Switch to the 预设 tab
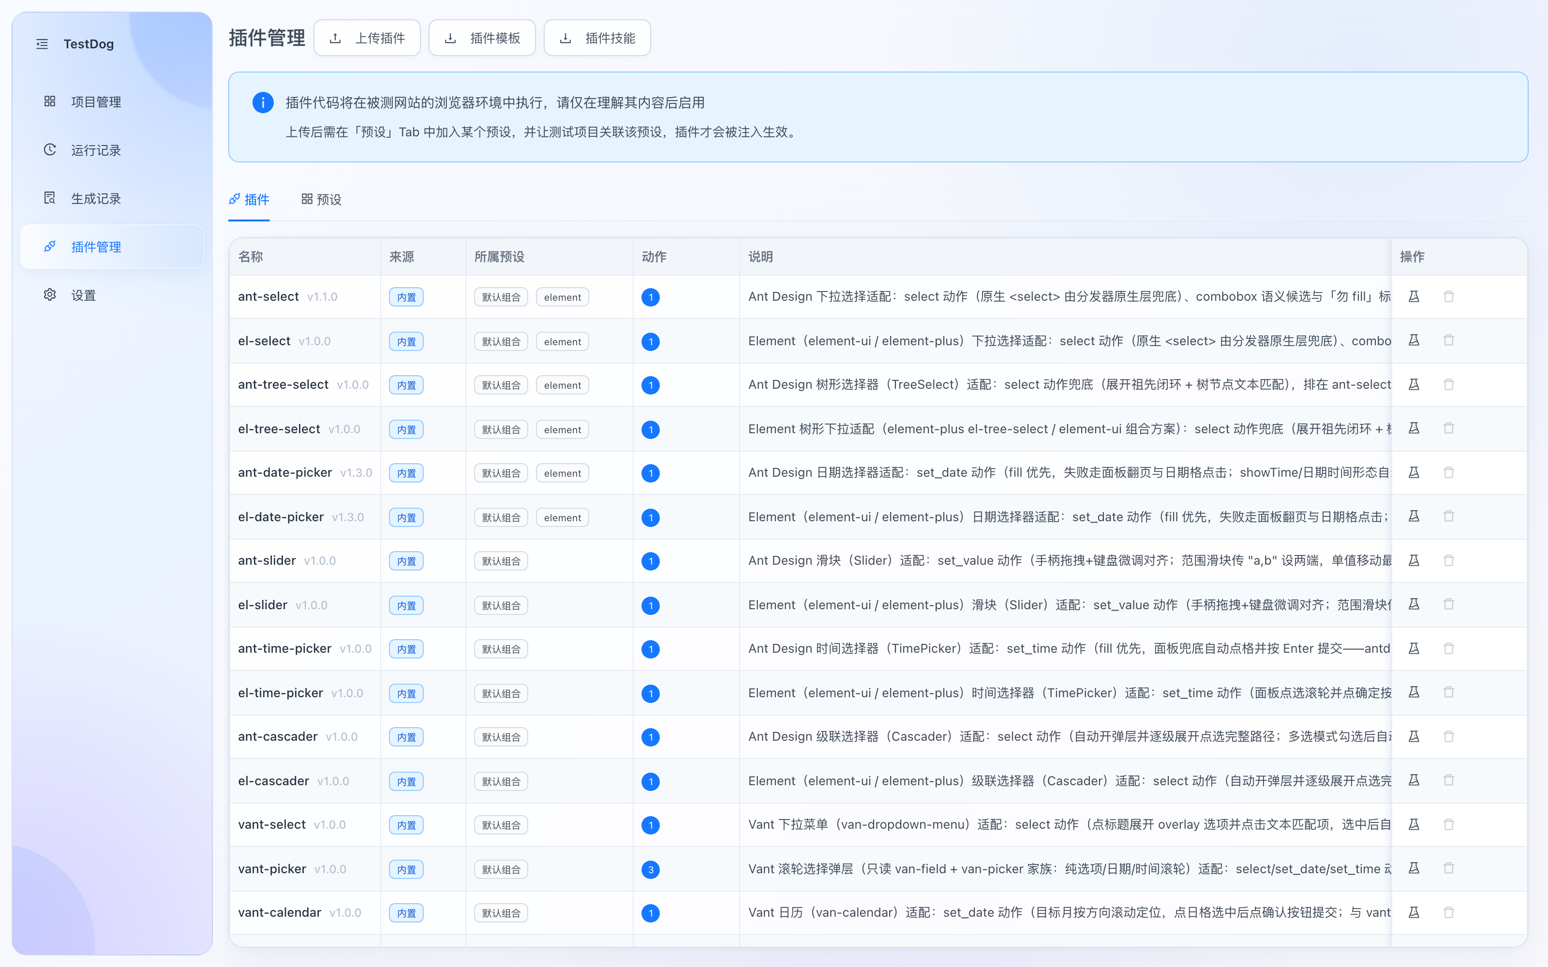This screenshot has width=1548, height=967. tap(321, 200)
